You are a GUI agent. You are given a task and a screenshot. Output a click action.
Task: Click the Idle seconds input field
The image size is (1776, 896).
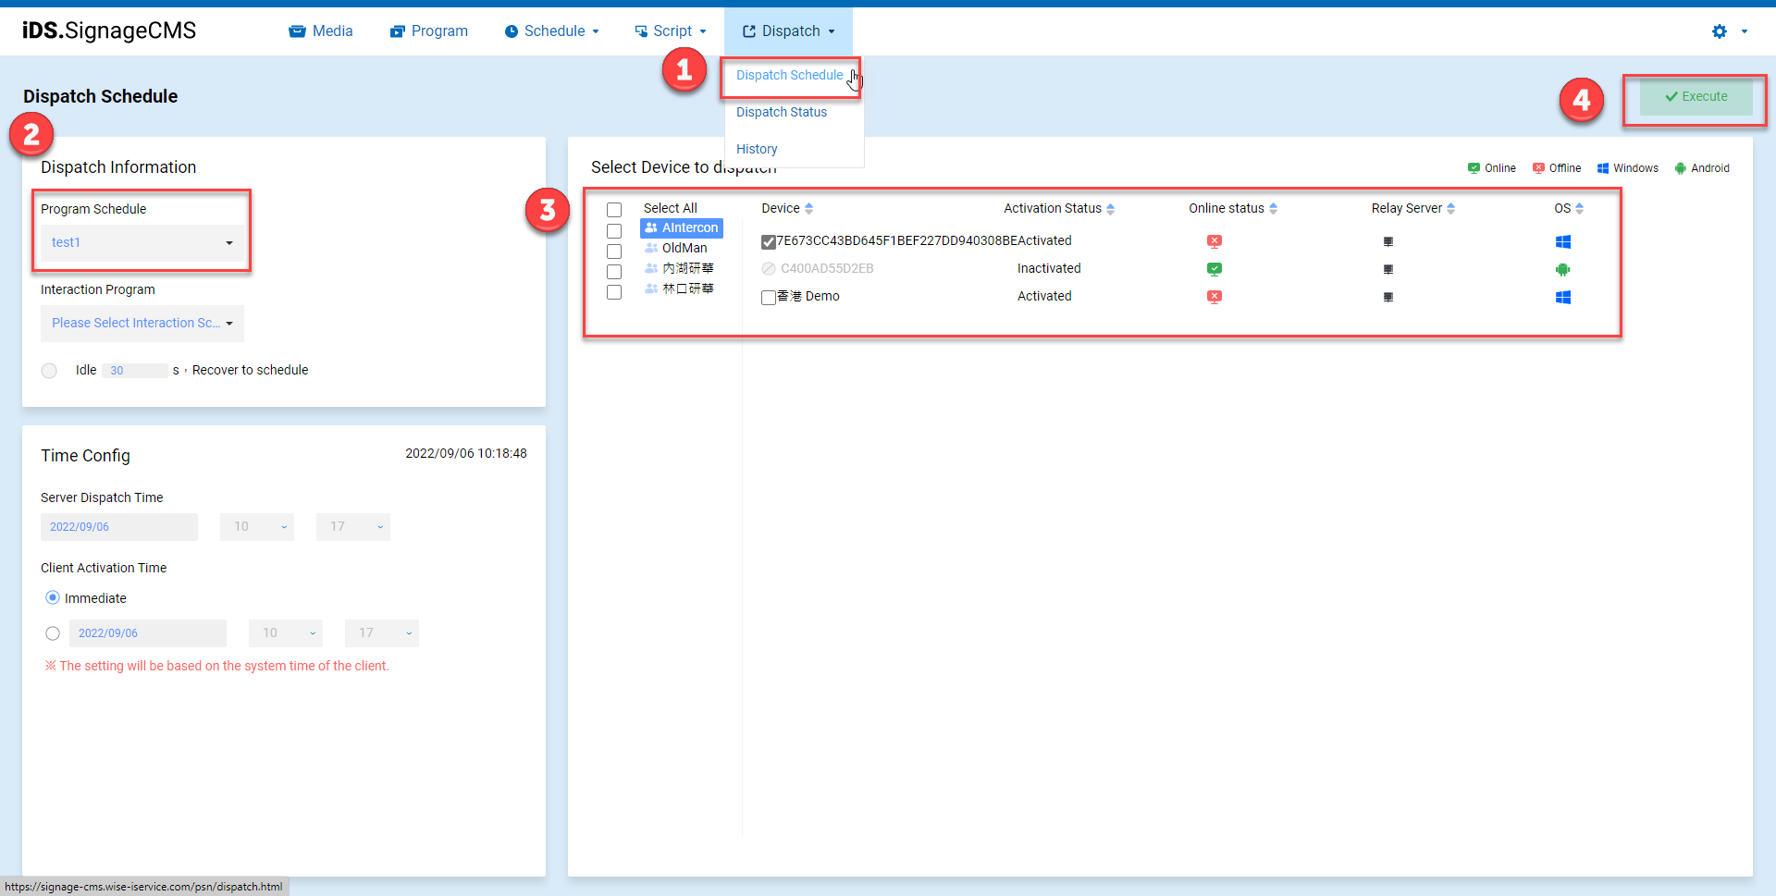point(135,371)
